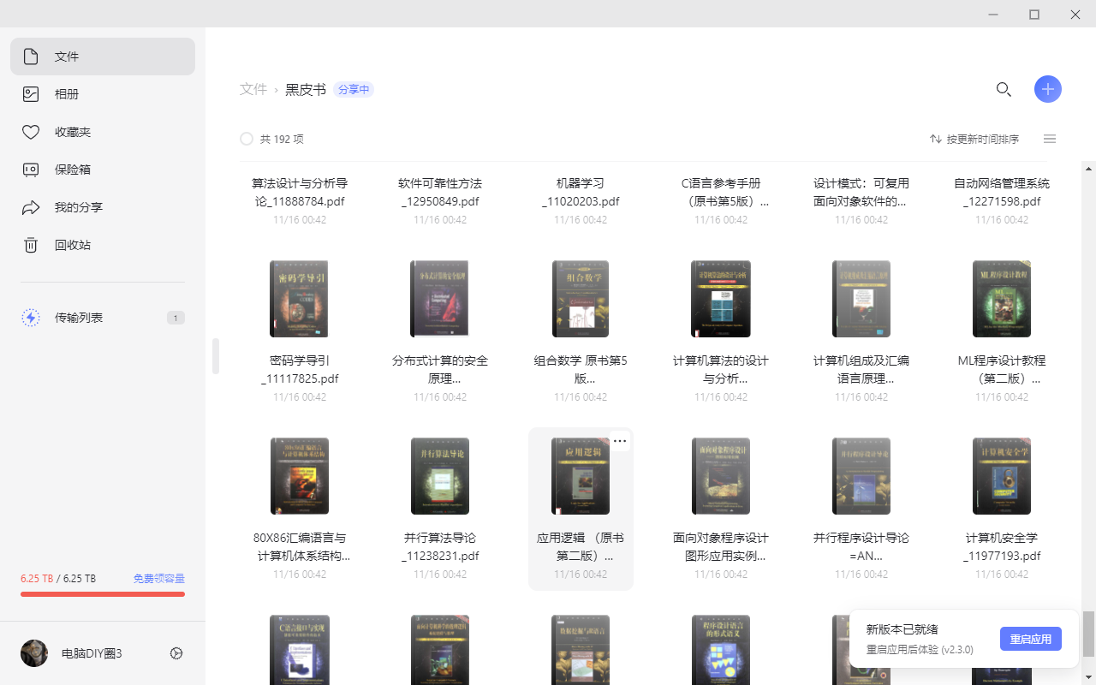Screen dimensions: 1096x685
Task: Select 面向对象程序设计 book thumbnail
Action: pyautogui.click(x=721, y=476)
